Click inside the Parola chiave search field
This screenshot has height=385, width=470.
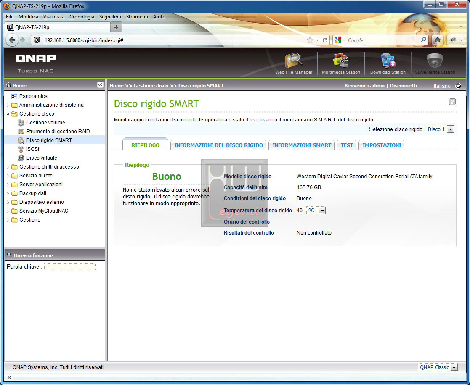[70, 266]
